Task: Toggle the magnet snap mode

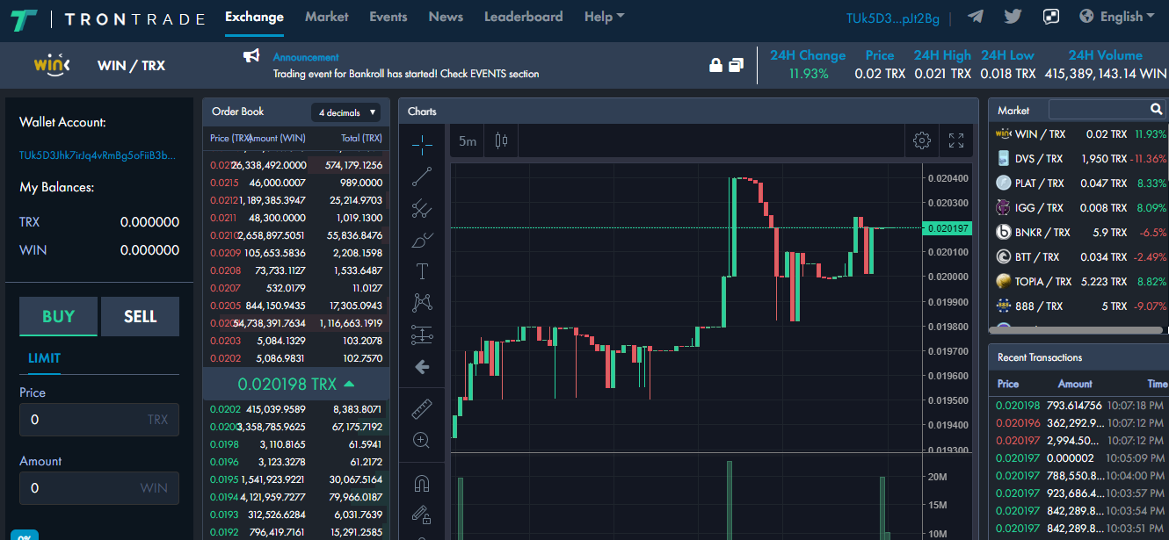Action: click(422, 483)
